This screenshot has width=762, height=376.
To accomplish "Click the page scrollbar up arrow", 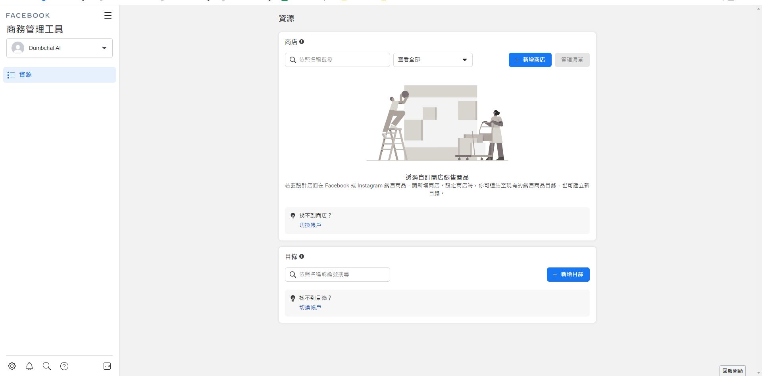I will click(x=758, y=9).
